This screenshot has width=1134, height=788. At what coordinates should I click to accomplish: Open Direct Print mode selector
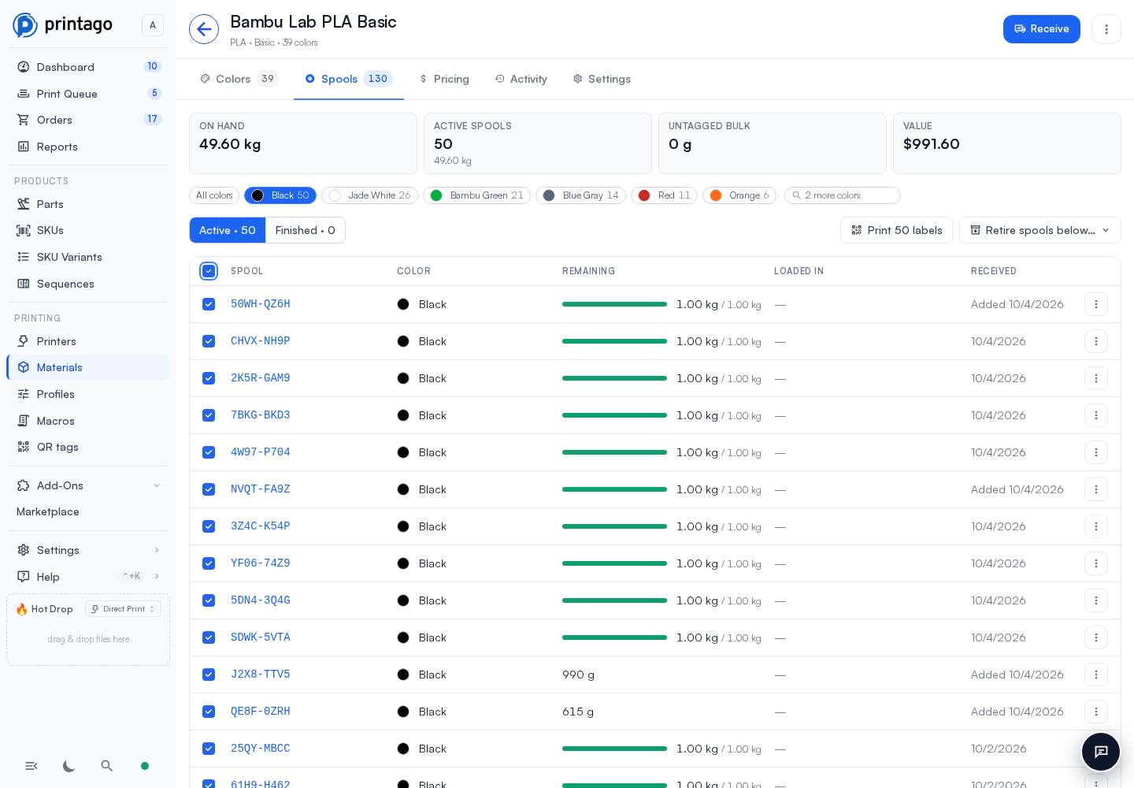(x=123, y=609)
